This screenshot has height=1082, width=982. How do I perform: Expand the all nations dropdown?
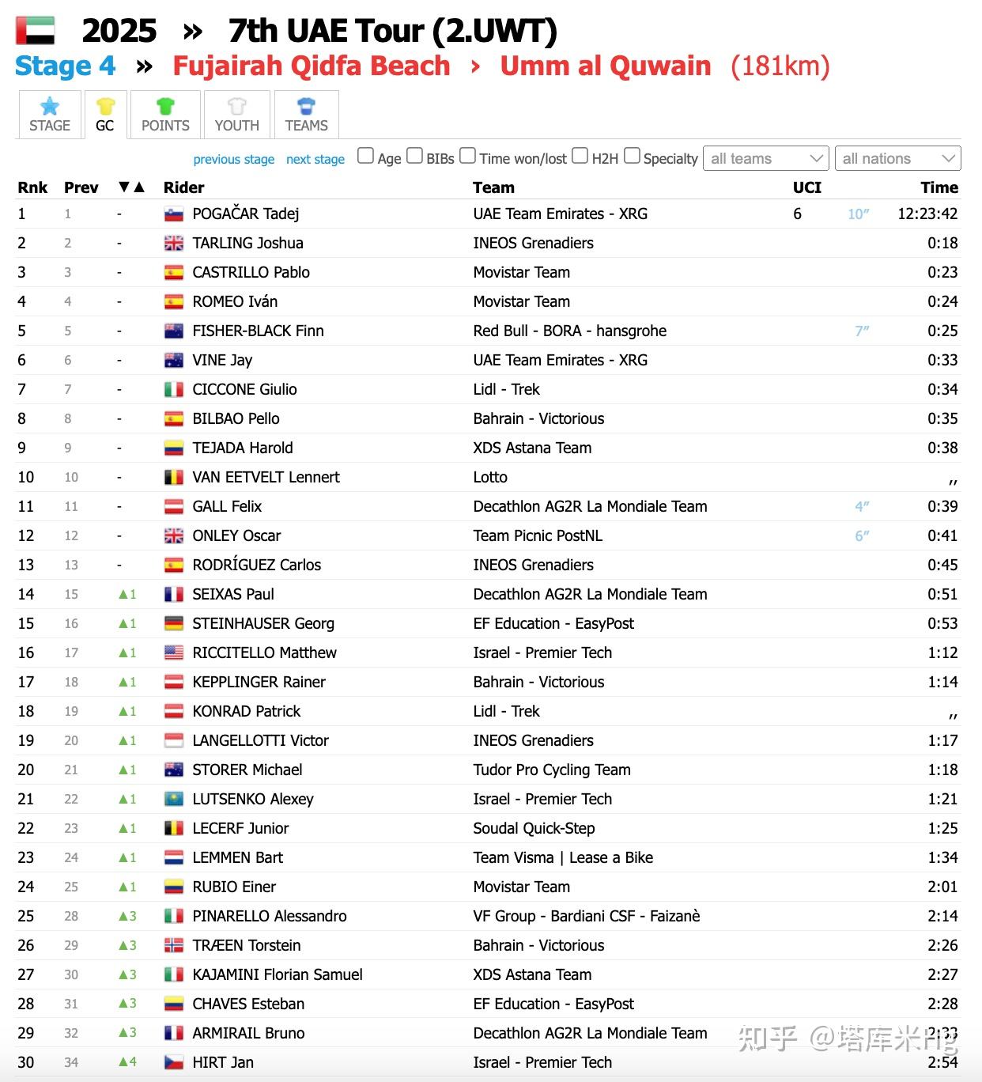point(897,159)
